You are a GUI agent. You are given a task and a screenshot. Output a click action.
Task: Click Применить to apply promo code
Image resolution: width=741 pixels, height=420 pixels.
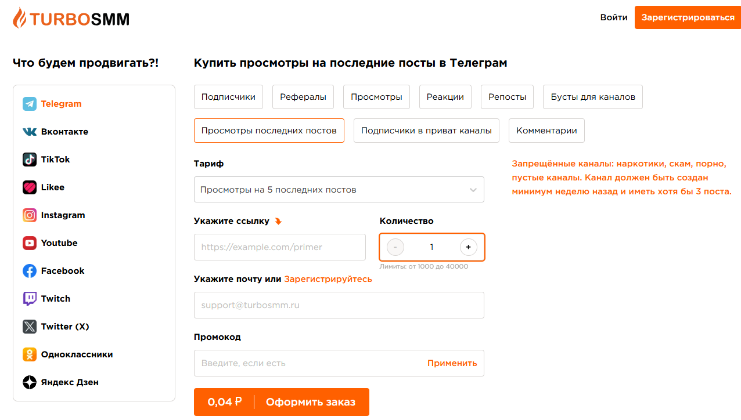coord(452,363)
